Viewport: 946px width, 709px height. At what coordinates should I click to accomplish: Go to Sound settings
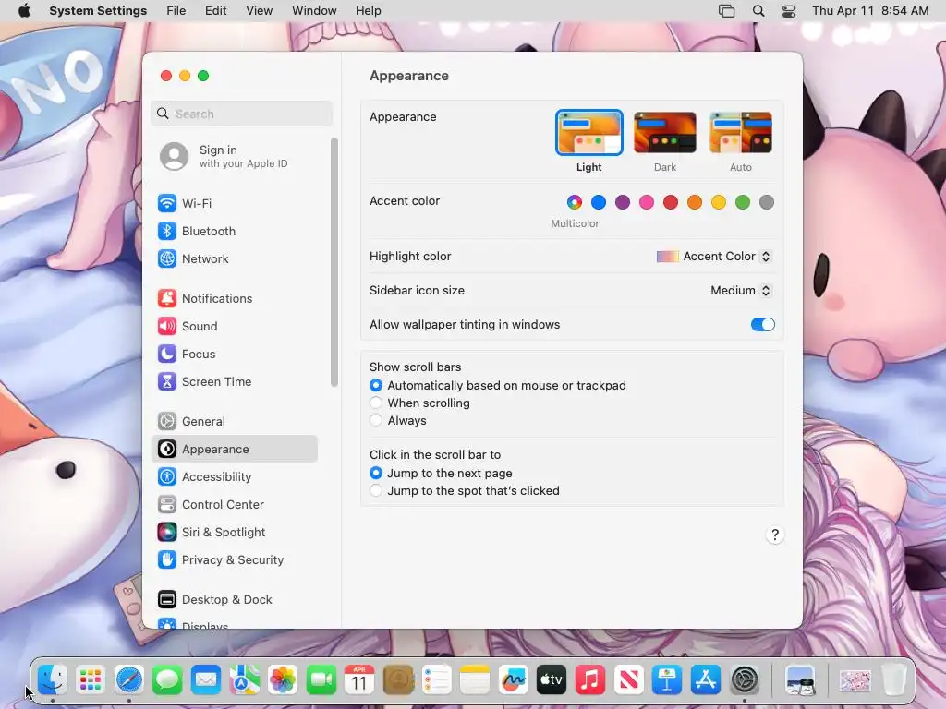(234, 326)
